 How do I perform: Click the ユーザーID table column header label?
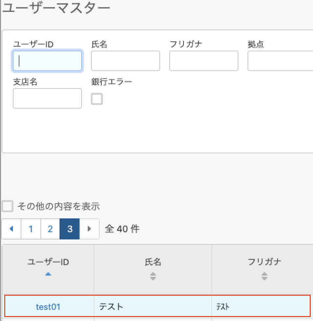(48, 262)
